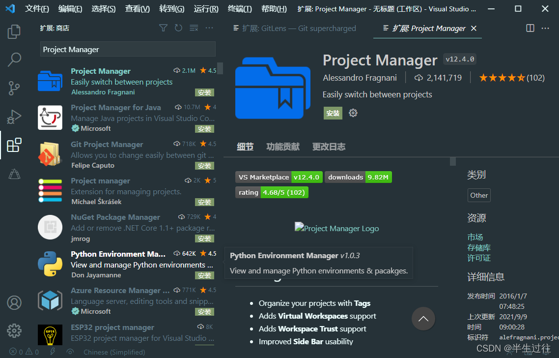
Task: Select the 更改日志 changelog tab
Action: tap(329, 147)
